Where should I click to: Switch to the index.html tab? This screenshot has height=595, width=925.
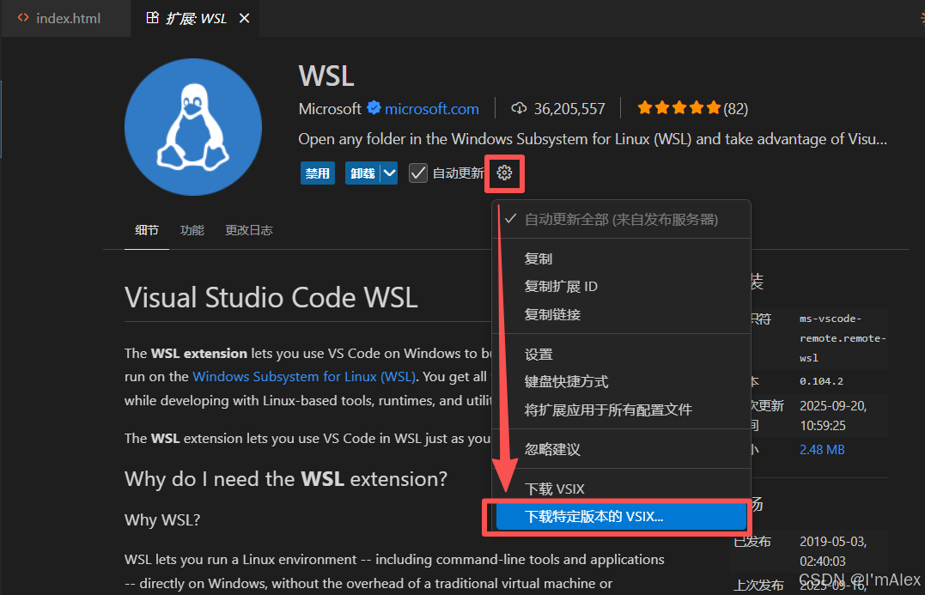click(x=66, y=18)
